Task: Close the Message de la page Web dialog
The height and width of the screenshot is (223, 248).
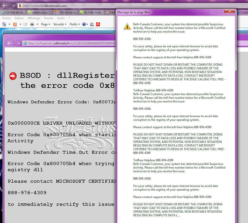Action: 229,11
